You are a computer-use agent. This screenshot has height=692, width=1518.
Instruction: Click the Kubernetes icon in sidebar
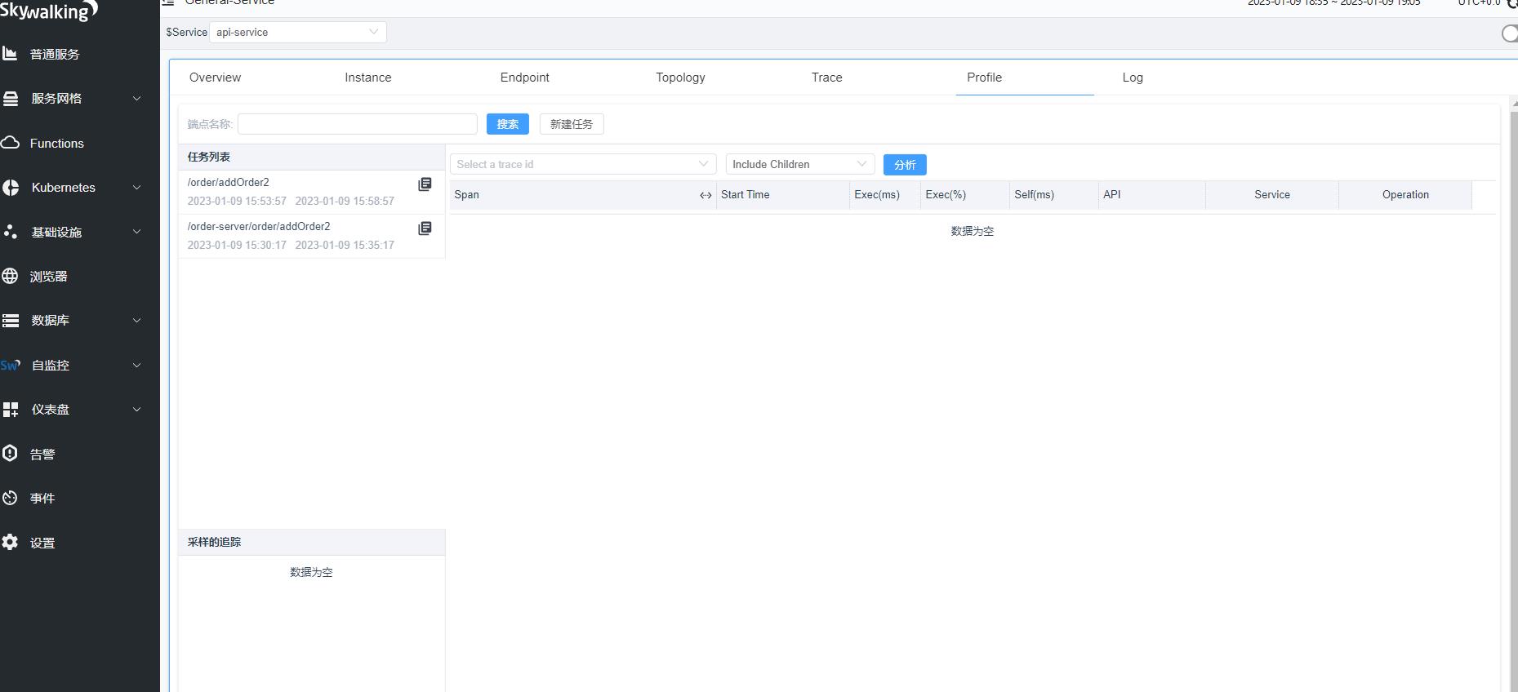tap(11, 188)
